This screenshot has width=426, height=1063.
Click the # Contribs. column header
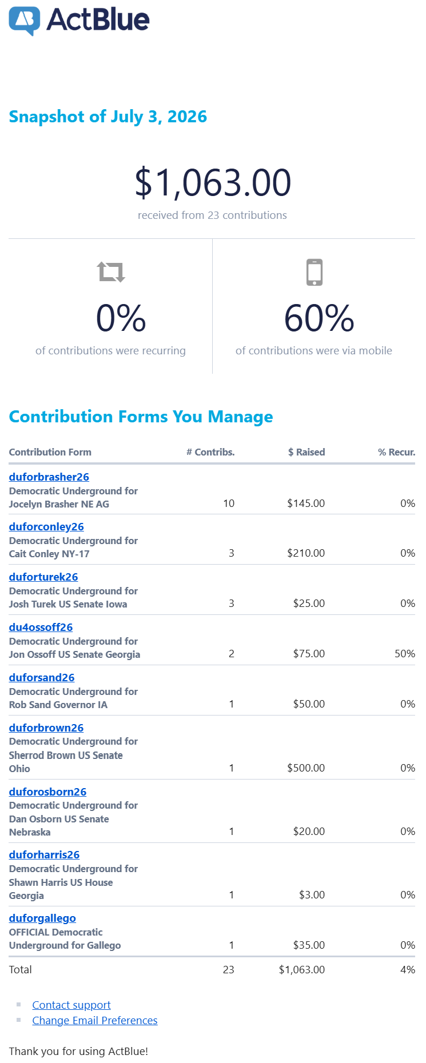point(210,452)
